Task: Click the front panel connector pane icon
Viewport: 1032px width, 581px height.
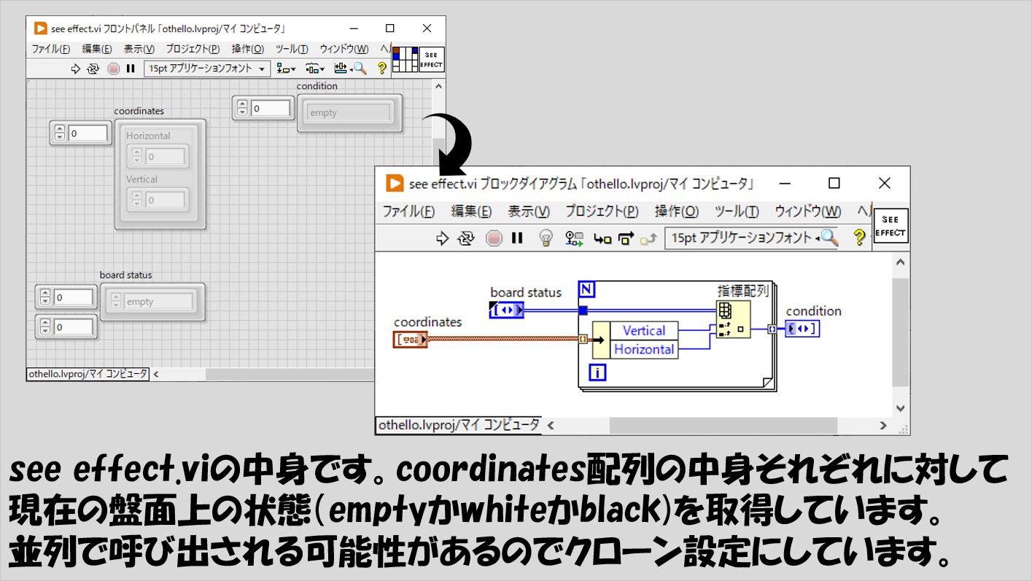Action: (x=405, y=60)
